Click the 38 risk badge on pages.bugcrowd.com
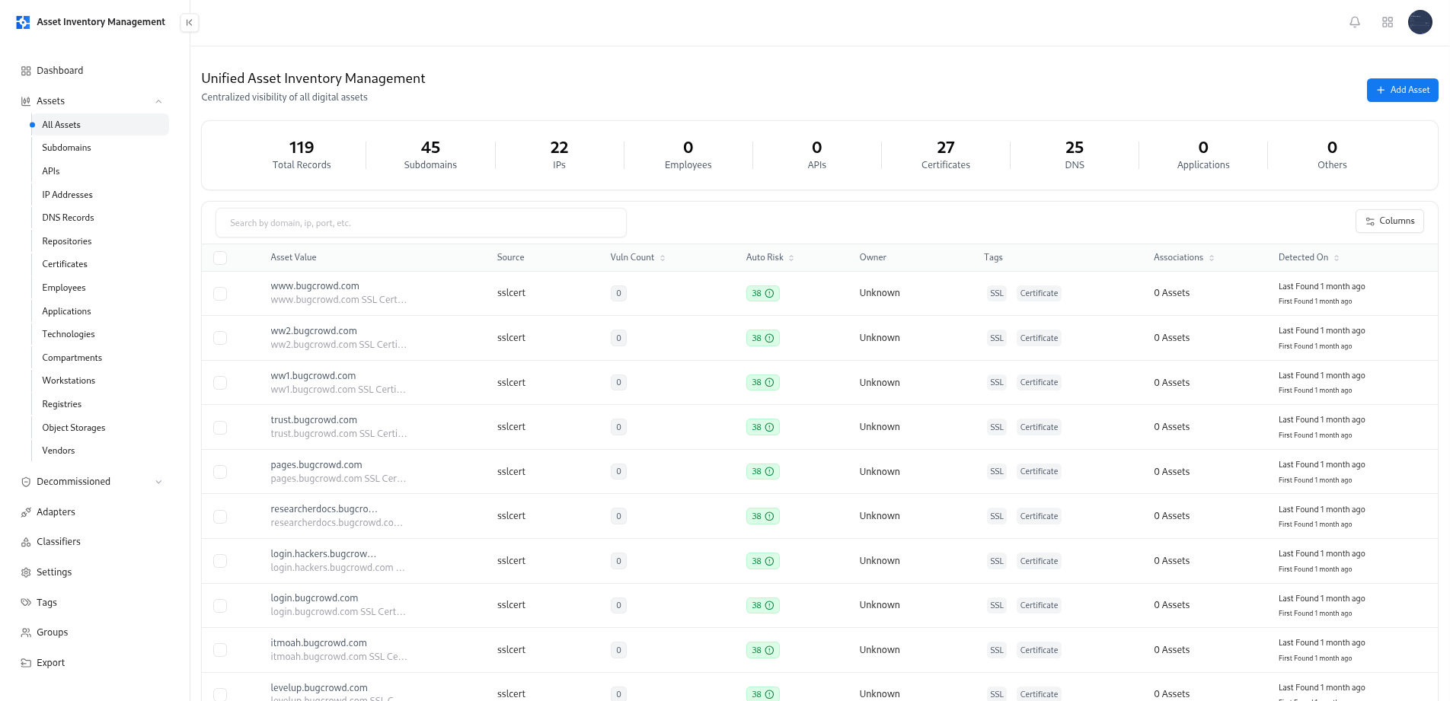Screen dimensions: 1450x701 click(762, 472)
